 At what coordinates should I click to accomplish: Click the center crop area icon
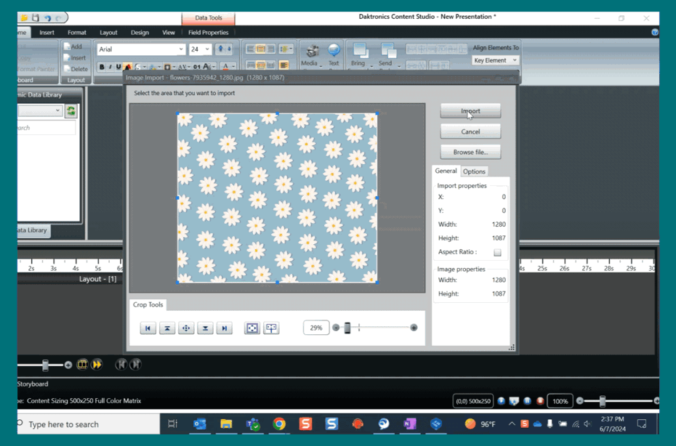coord(186,328)
